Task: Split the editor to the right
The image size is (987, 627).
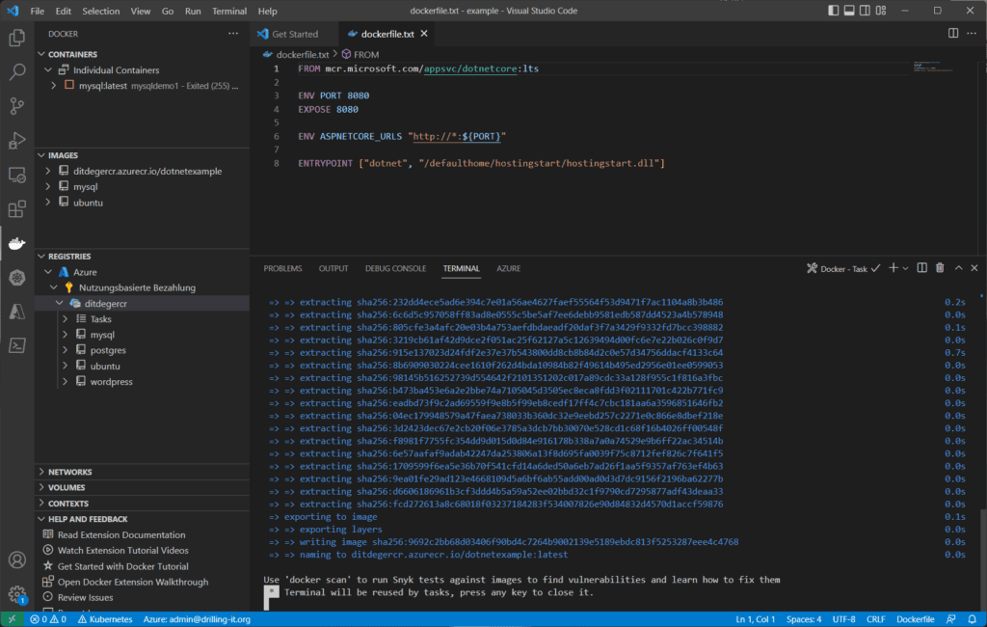Action: tap(953, 34)
